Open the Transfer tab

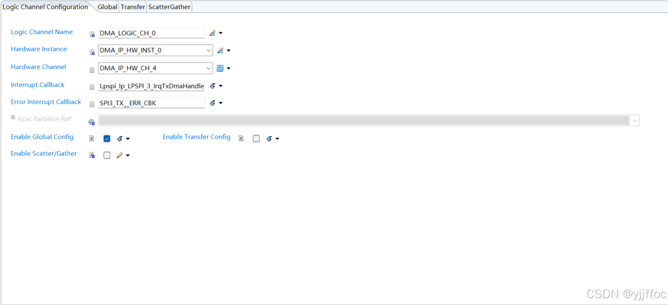pyautogui.click(x=133, y=7)
